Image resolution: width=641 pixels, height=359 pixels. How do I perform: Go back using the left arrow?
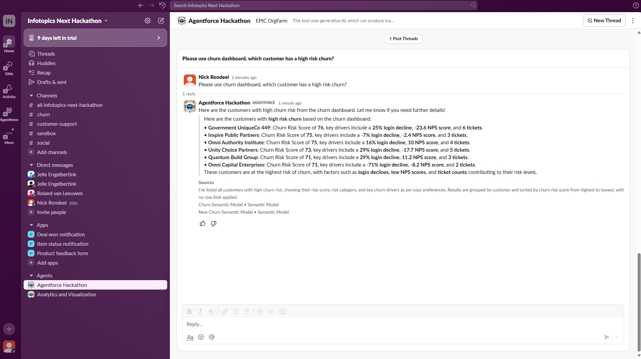tap(141, 5)
